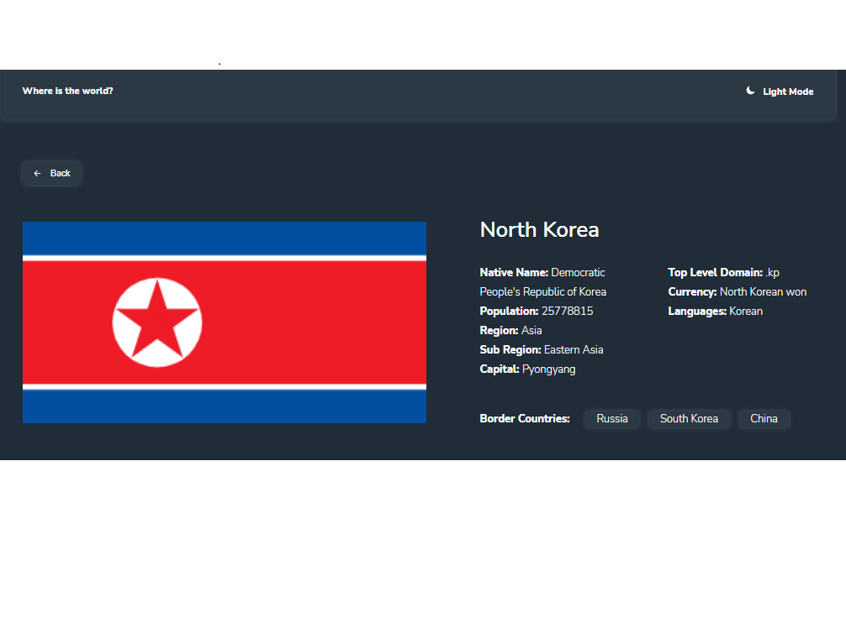
Task: Click the arrow glyph left of Back label
Action: (x=37, y=173)
